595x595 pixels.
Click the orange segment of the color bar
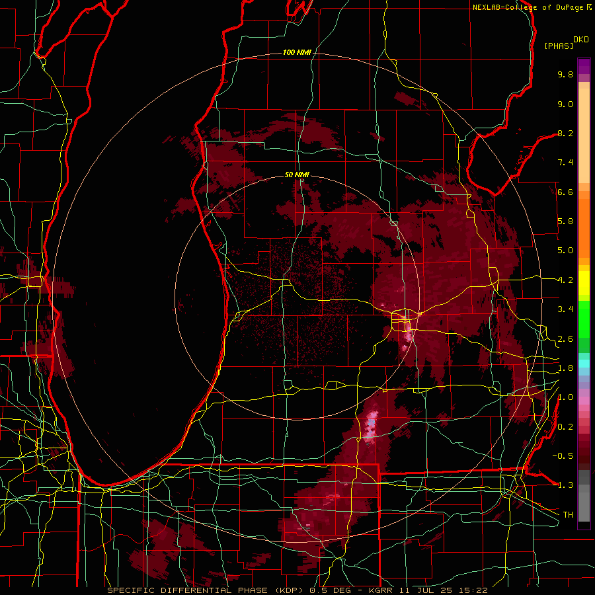584,227
